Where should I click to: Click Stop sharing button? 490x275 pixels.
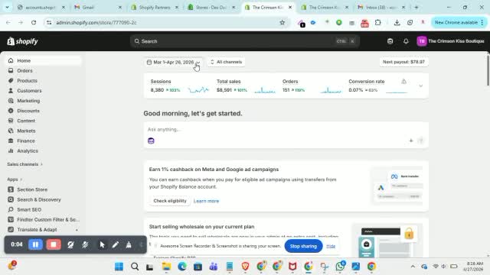point(303,246)
